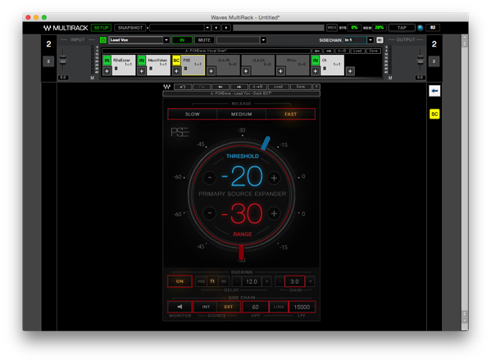Open help with the question mark button
This screenshot has width=491, height=363.
[x=316, y=87]
